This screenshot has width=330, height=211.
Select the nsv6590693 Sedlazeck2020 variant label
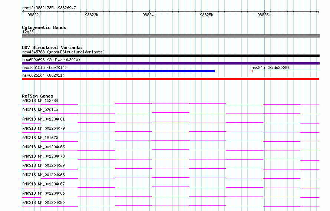(51, 60)
